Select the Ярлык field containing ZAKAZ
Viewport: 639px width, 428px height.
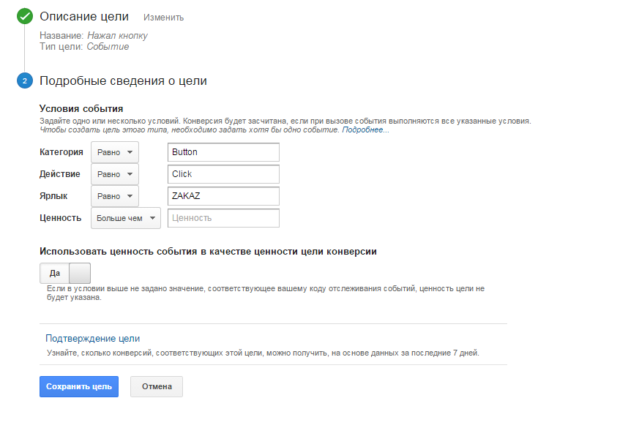223,196
